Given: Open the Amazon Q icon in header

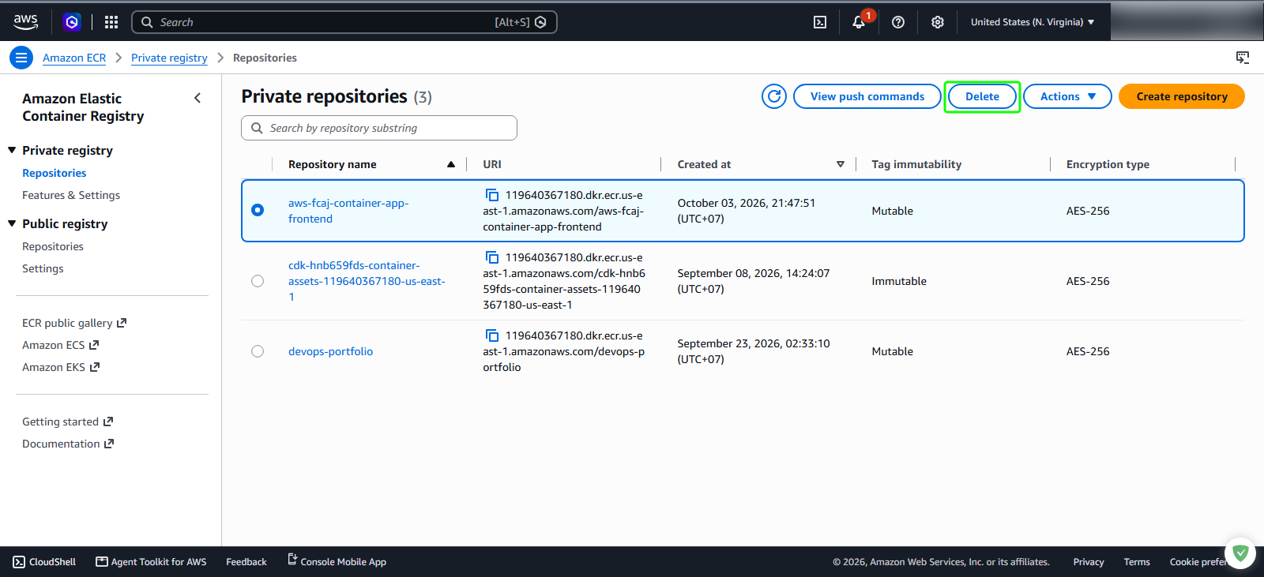Looking at the screenshot, I should (72, 22).
